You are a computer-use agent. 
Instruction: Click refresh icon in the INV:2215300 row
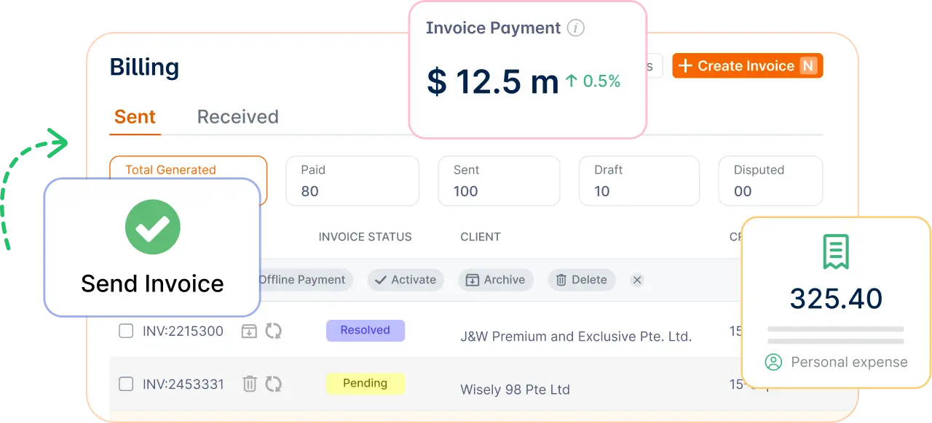[273, 331]
